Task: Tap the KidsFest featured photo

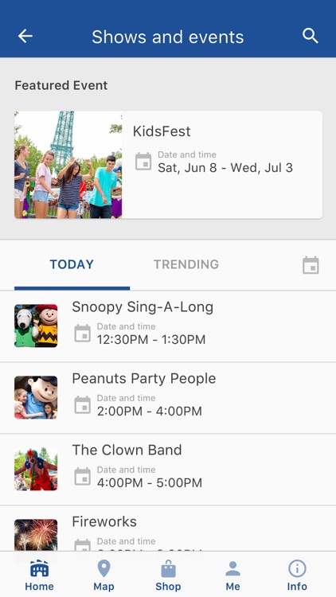Action: pos(68,165)
